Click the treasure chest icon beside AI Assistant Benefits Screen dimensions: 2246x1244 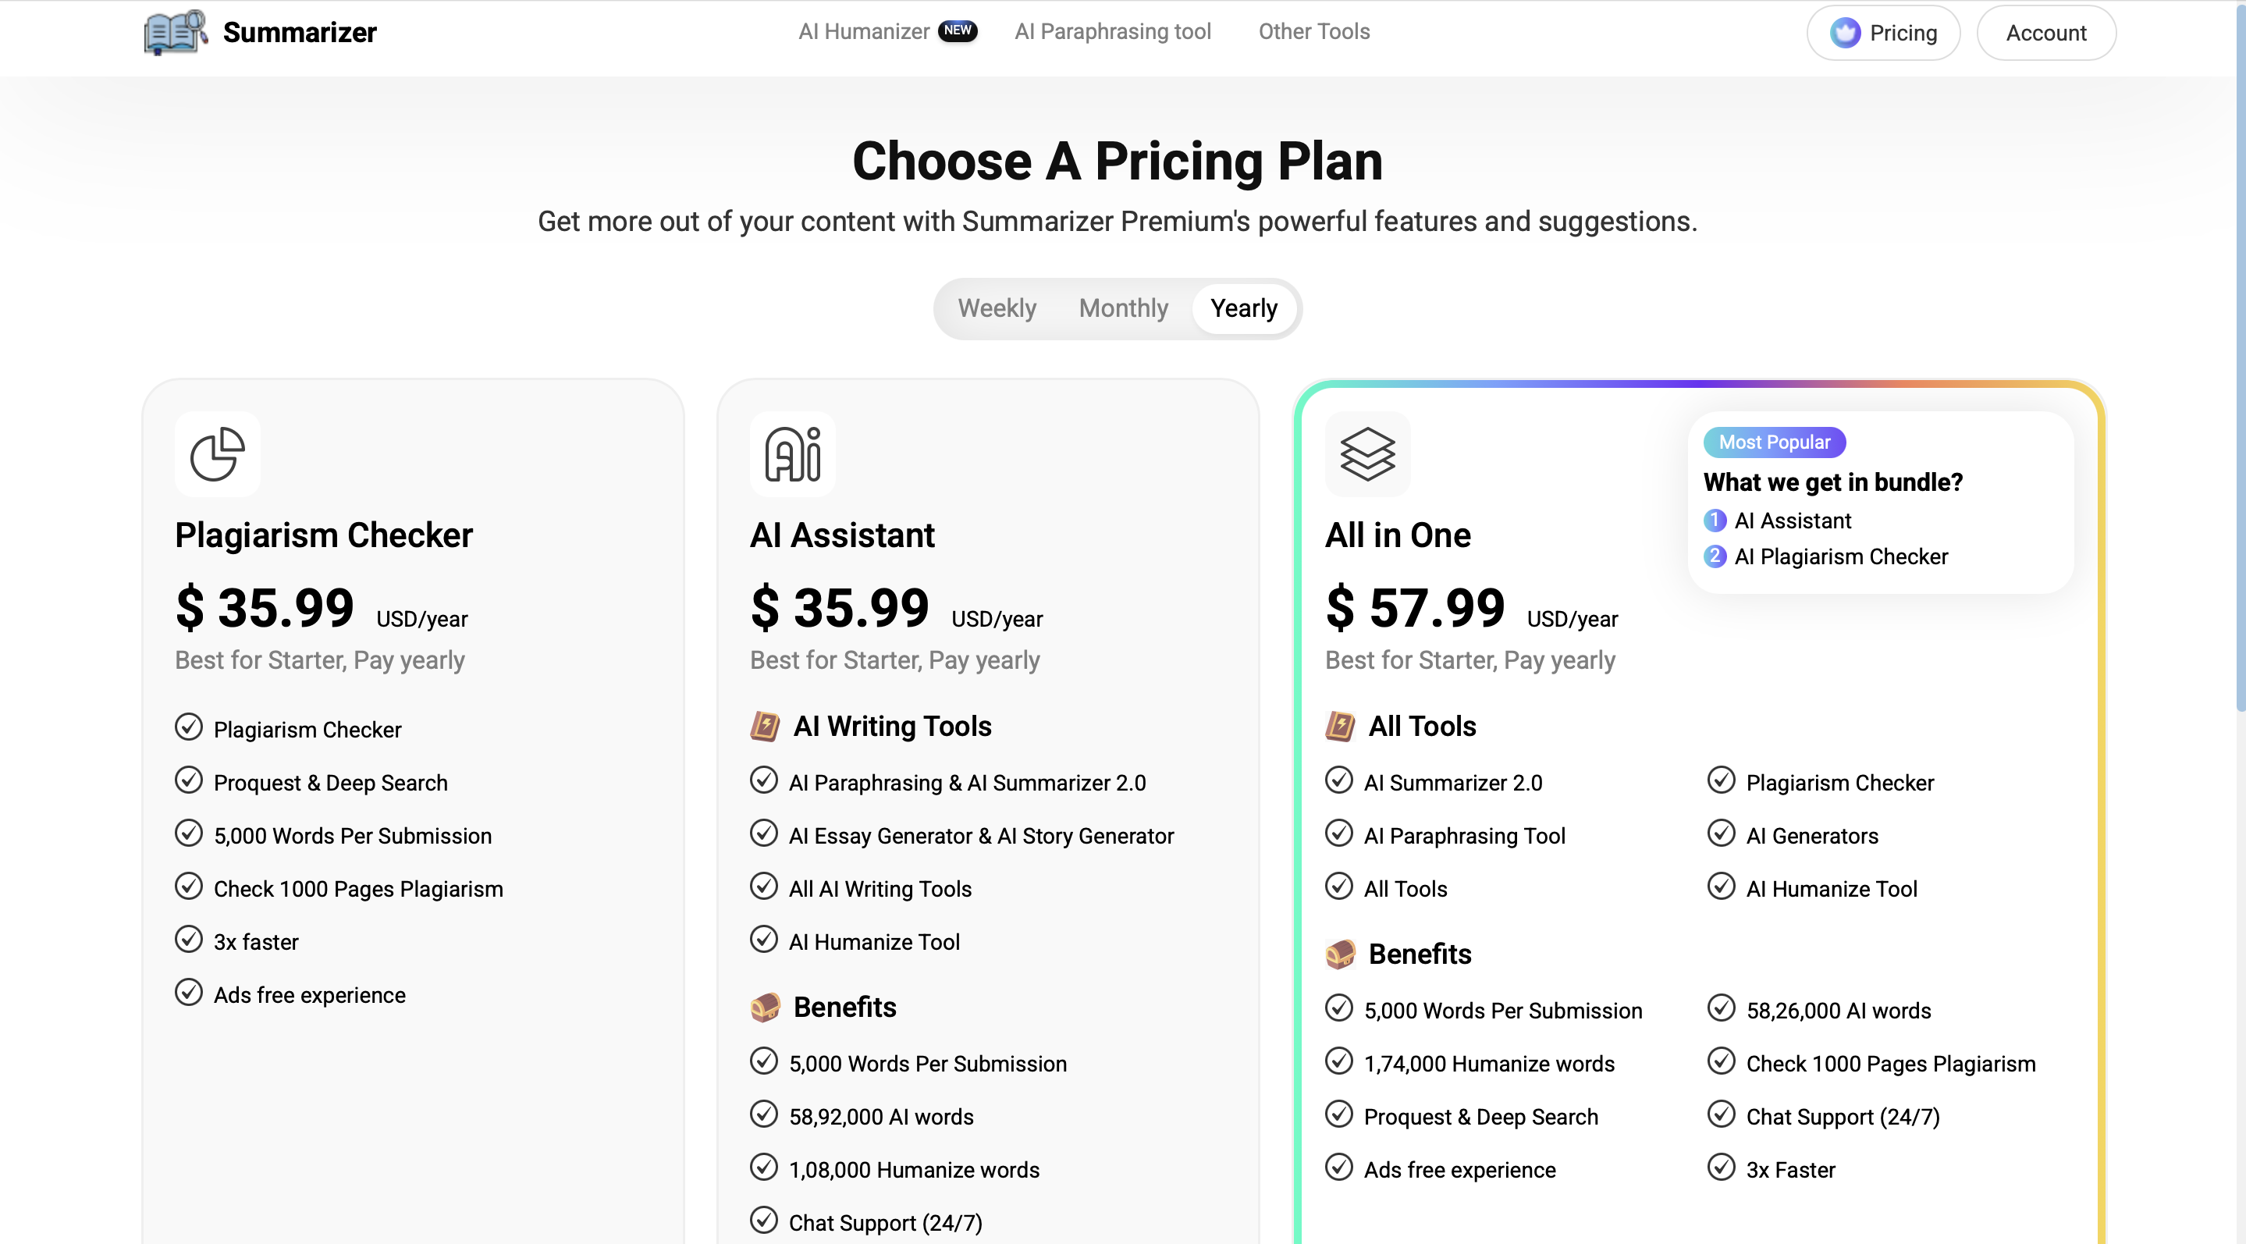point(765,1007)
